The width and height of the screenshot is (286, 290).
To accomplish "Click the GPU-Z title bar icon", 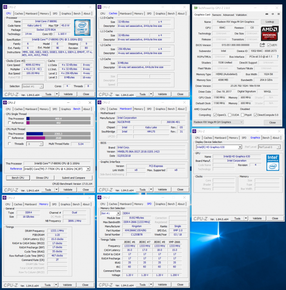I will click(x=196, y=8).
